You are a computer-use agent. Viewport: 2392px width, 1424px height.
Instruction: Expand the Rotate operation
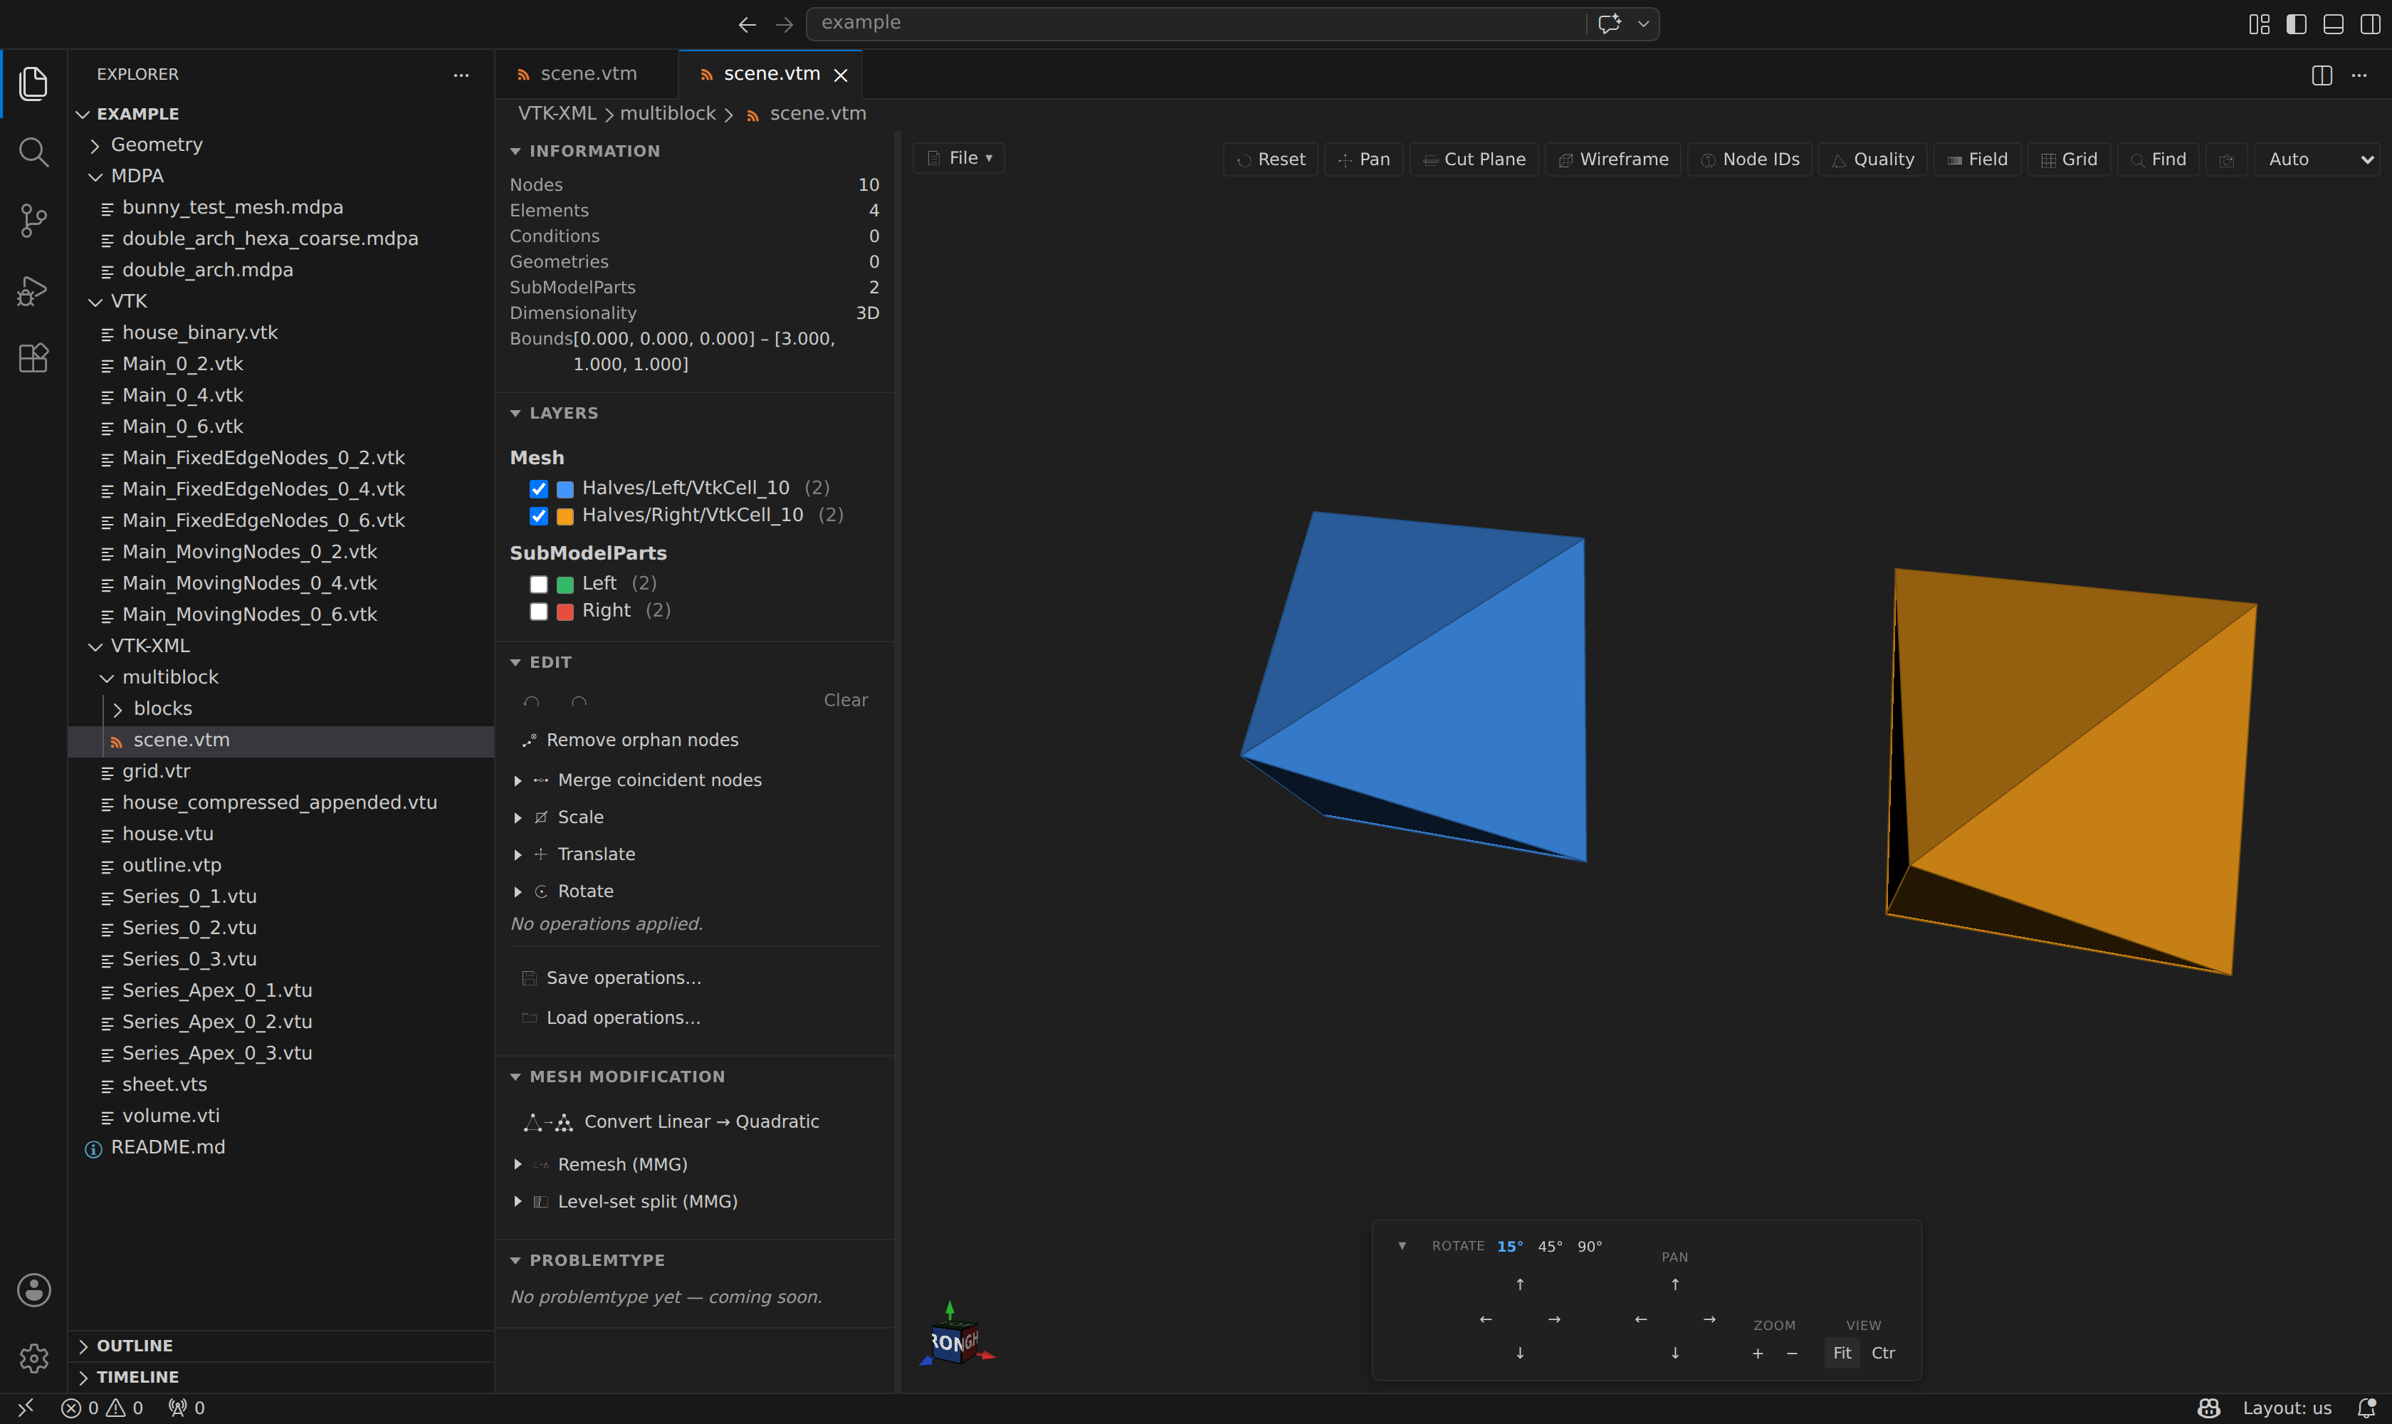518,892
